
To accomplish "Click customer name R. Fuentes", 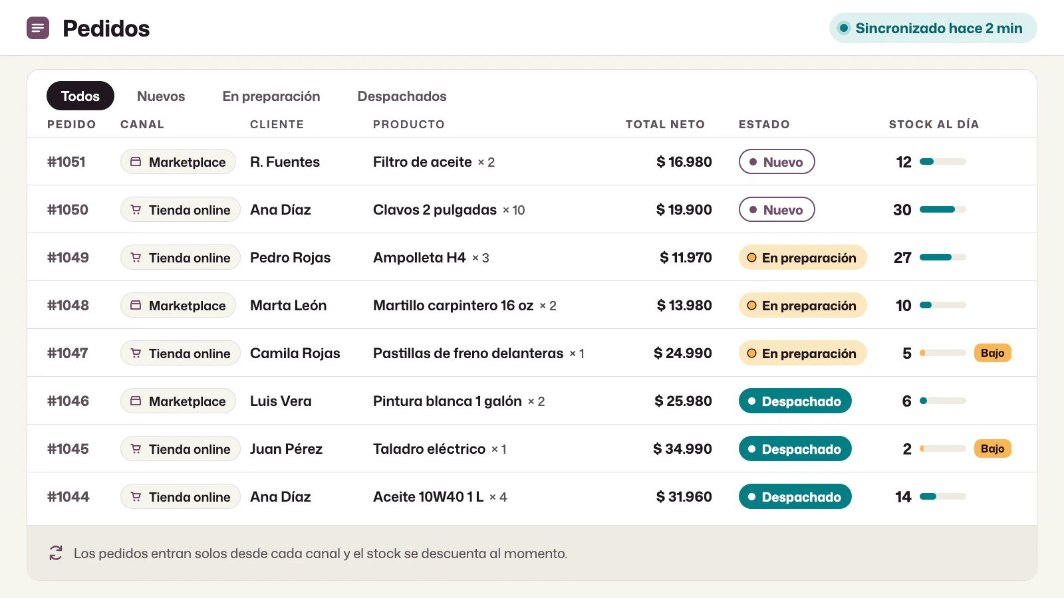I will coord(285,161).
